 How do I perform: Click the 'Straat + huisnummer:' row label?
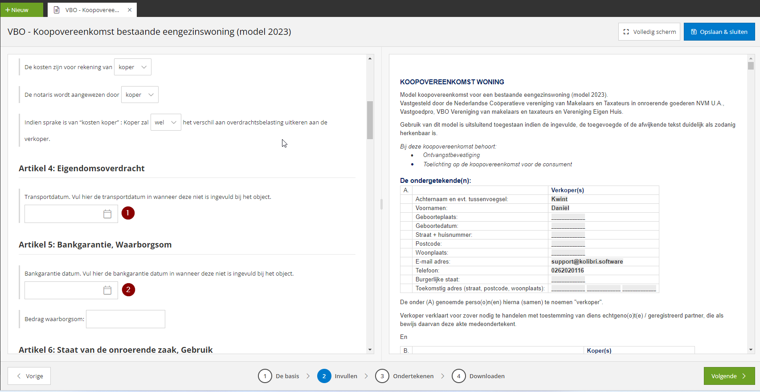444,235
